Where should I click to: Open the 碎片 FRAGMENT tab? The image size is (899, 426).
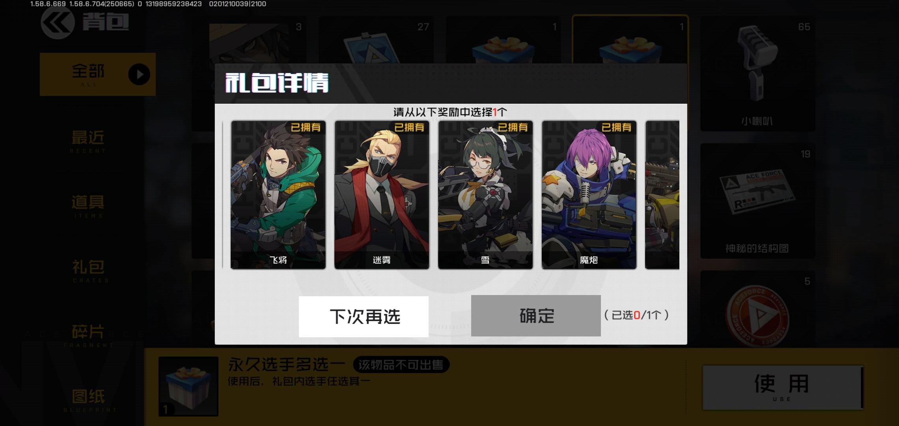[88, 335]
